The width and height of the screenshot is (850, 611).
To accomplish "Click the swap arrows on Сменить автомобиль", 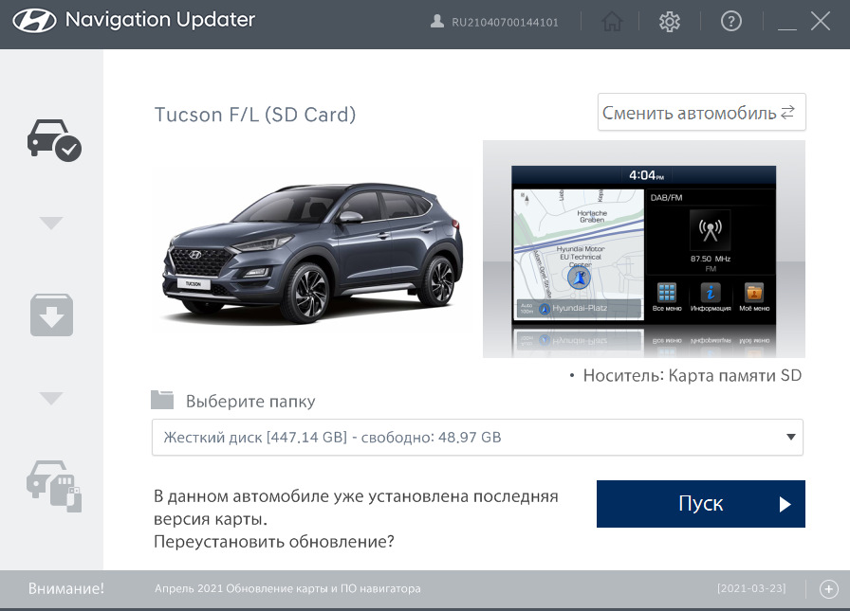I will [x=787, y=112].
